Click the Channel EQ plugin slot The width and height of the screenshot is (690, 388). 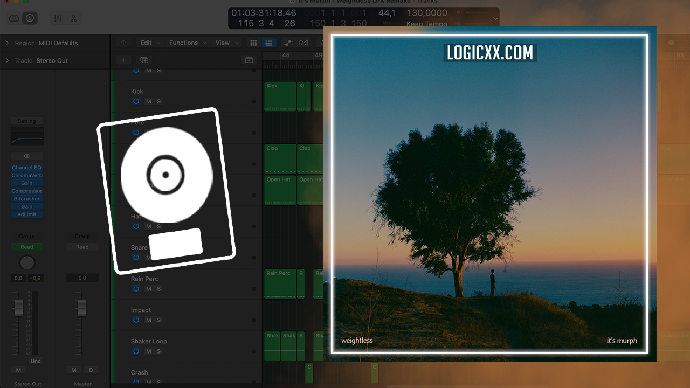click(27, 168)
